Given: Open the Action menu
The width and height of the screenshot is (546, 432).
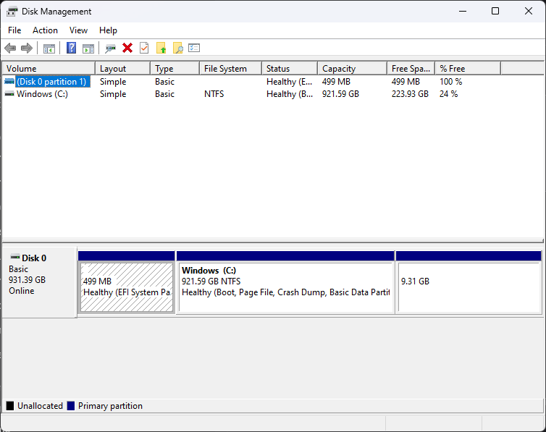Looking at the screenshot, I should (46, 30).
